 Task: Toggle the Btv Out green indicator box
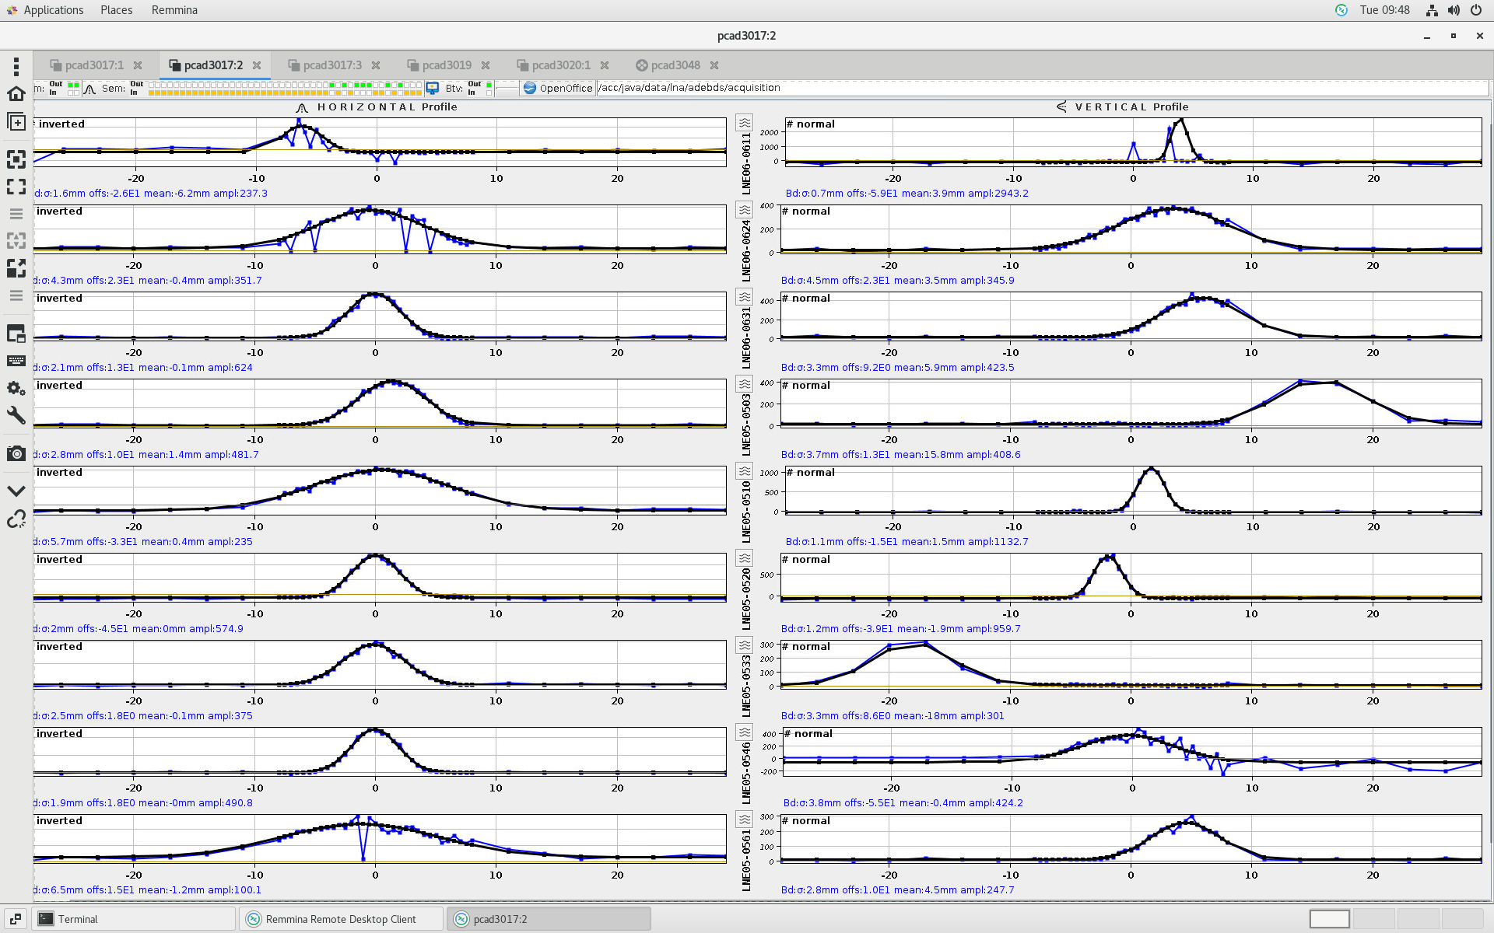click(489, 85)
